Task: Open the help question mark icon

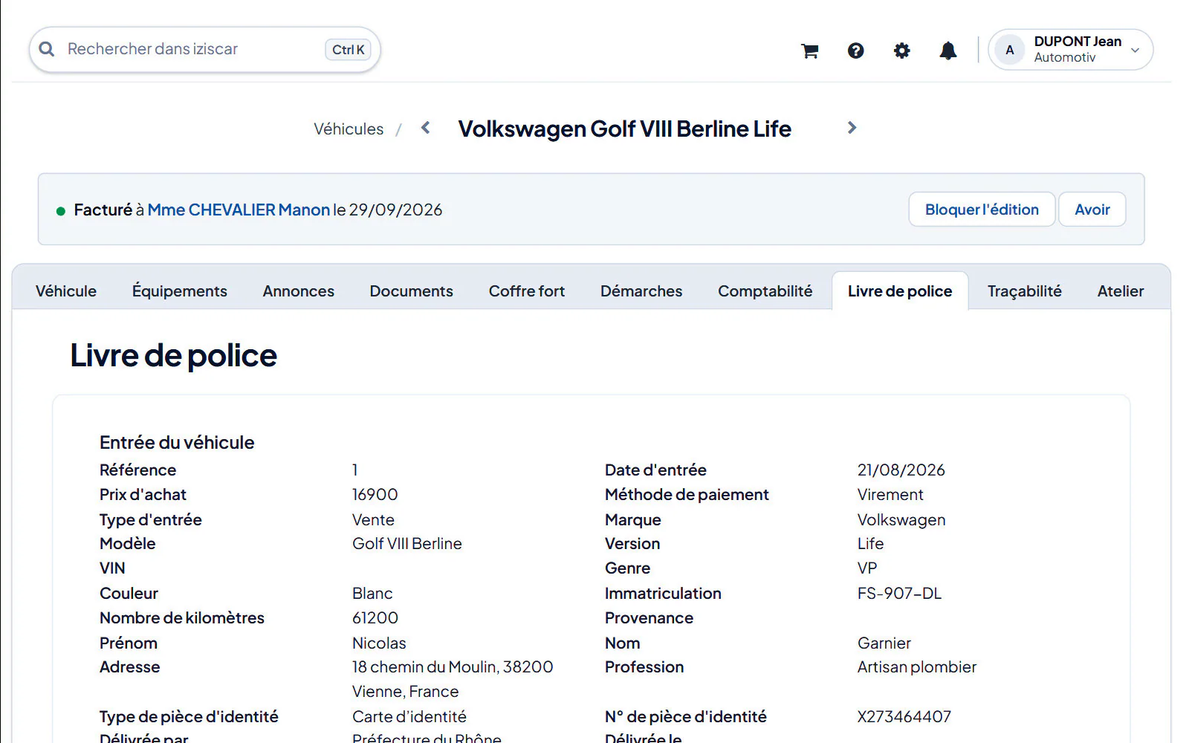Action: coord(856,51)
